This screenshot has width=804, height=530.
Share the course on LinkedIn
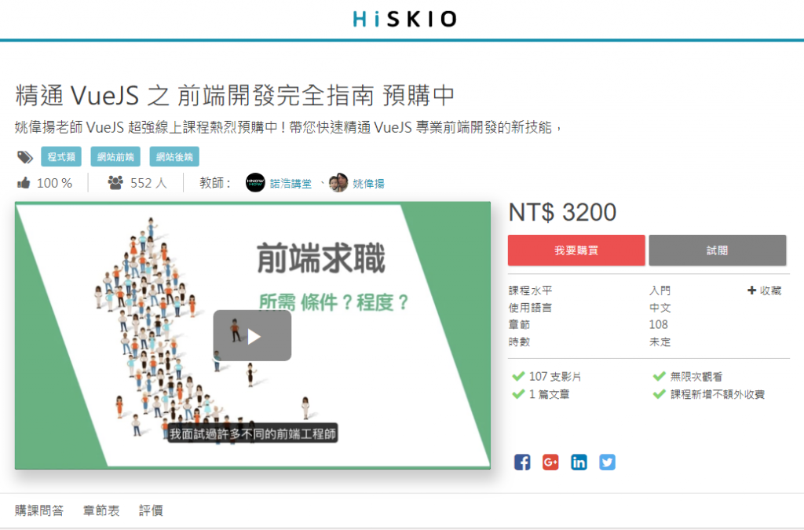[x=579, y=462]
